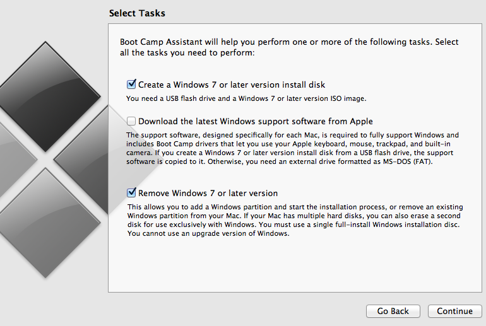Click the bottom diamond of the Boot Camp logo

(x=46, y=223)
